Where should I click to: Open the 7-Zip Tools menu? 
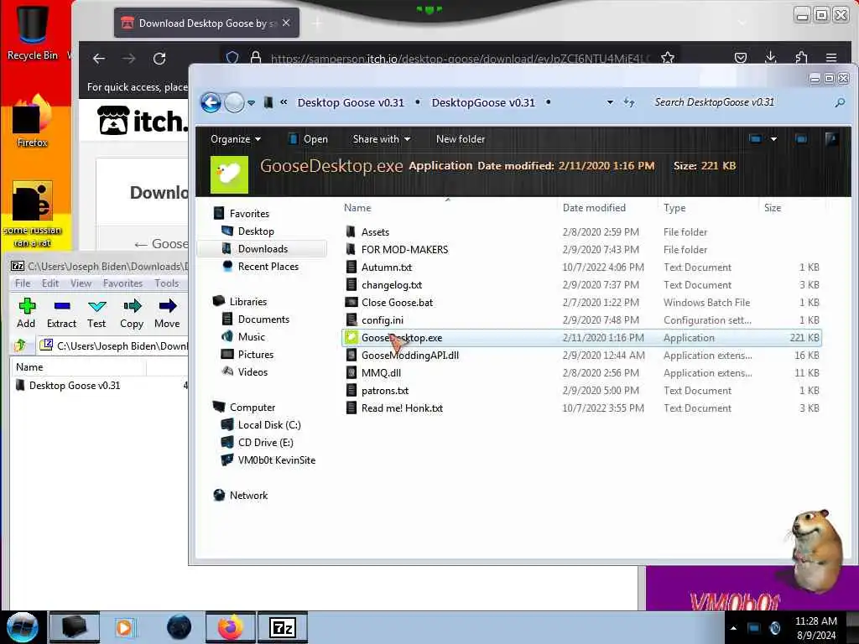pyautogui.click(x=167, y=283)
